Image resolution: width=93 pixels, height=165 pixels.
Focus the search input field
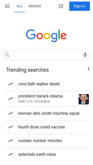pos(47,55)
